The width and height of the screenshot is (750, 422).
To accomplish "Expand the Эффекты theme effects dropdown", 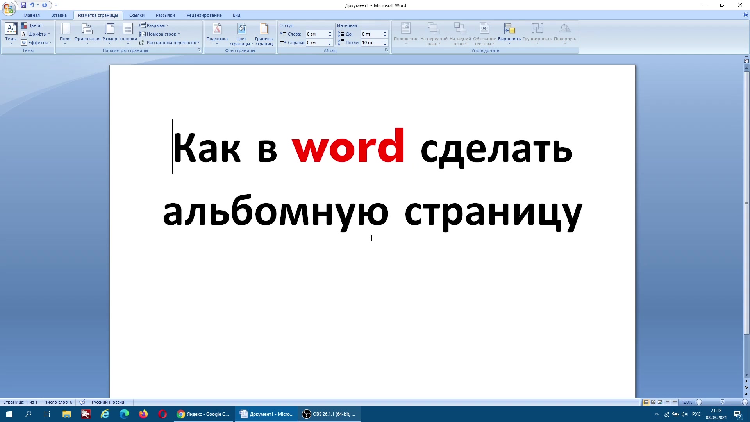I will point(36,43).
